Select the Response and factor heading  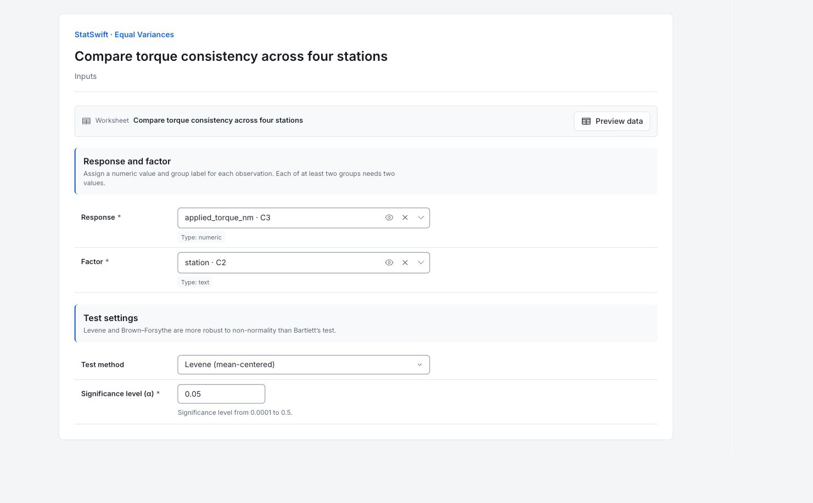[x=127, y=161]
